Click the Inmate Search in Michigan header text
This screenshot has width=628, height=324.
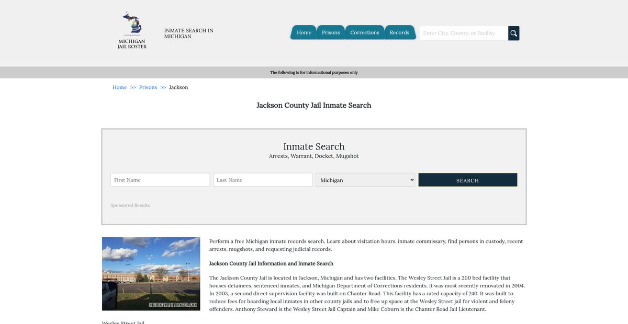tap(189, 33)
